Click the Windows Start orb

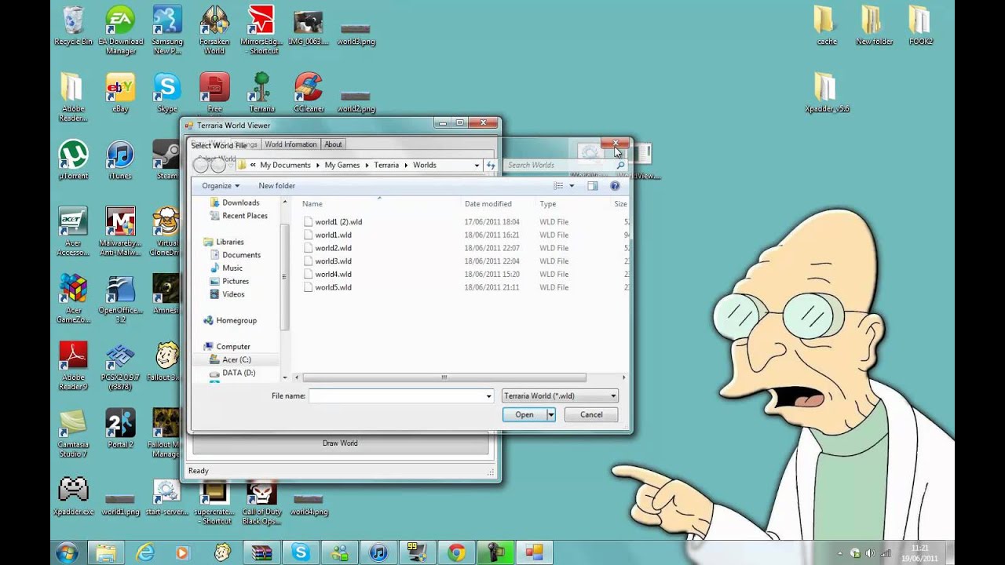point(67,552)
